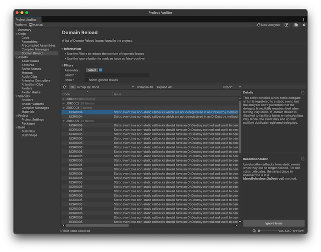This screenshot has height=252, width=321.
Task: Click the refresh icon beside Group By
Action: [x=65, y=87]
